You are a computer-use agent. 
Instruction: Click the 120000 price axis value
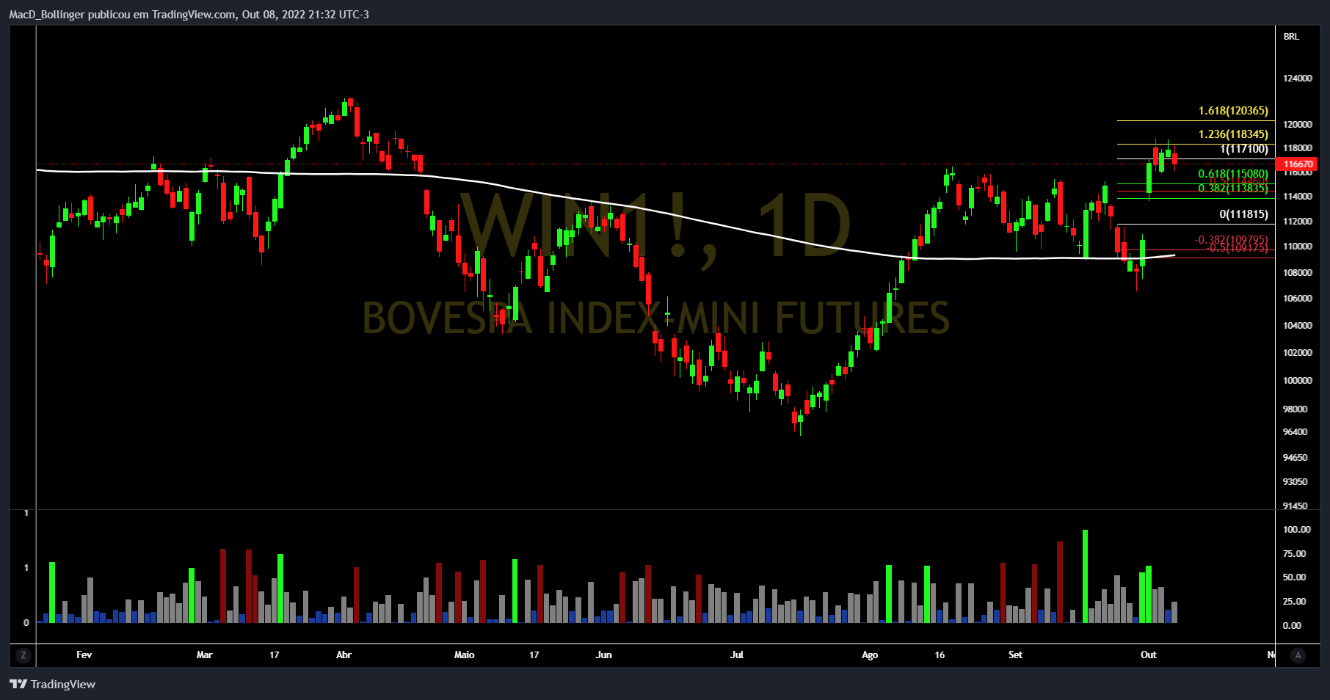point(1298,125)
